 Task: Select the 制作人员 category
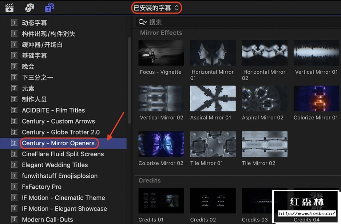tap(63, 99)
